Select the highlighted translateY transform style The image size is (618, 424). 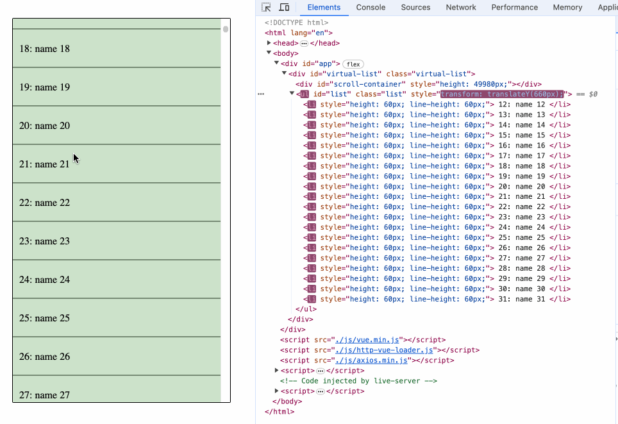(x=502, y=94)
